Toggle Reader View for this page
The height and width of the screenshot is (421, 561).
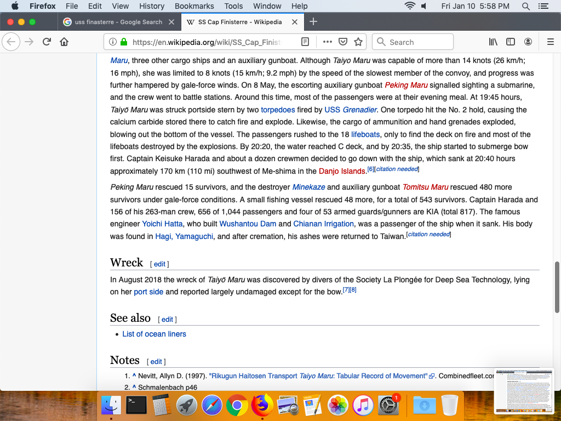pyautogui.click(x=305, y=42)
